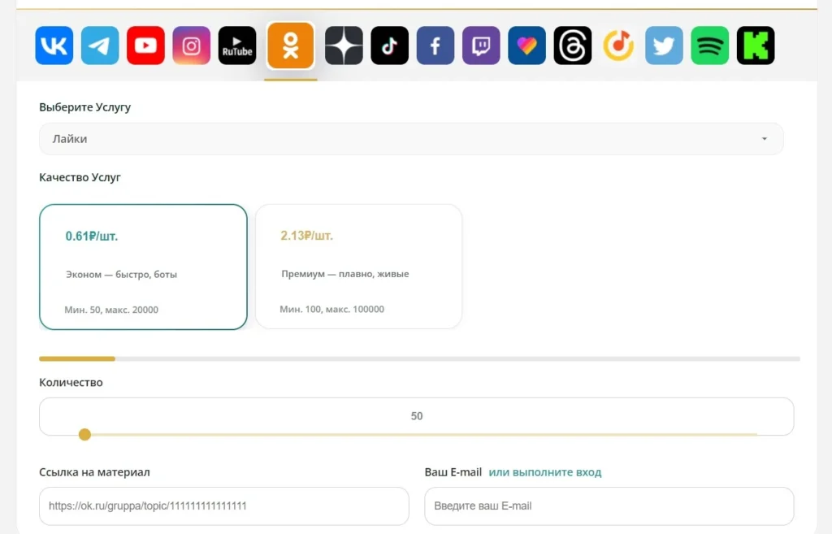The width and height of the screenshot is (832, 534).
Task: Select the Likee heart icon
Action: tap(526, 46)
